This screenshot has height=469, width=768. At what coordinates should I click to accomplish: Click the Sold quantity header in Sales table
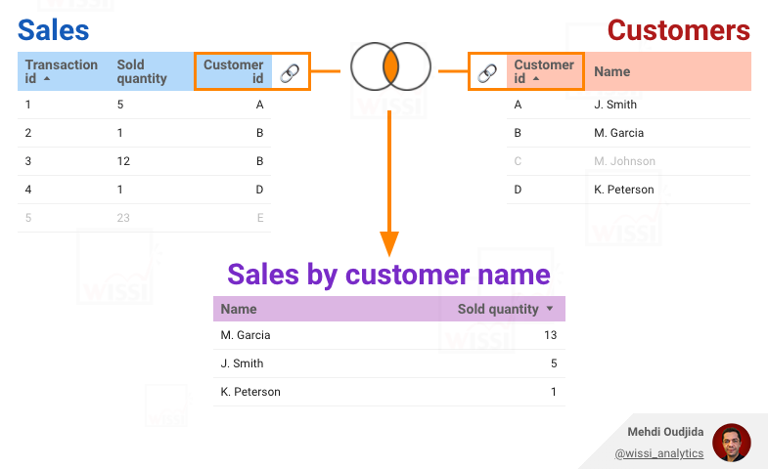point(142,71)
